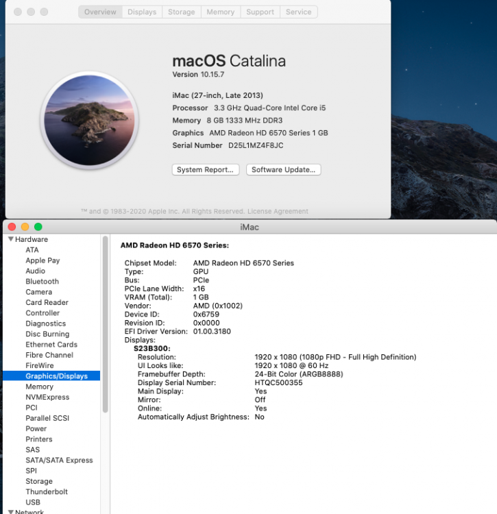Select NVMExpress in the sidebar
Screen dimensions: 497x514
(47, 397)
